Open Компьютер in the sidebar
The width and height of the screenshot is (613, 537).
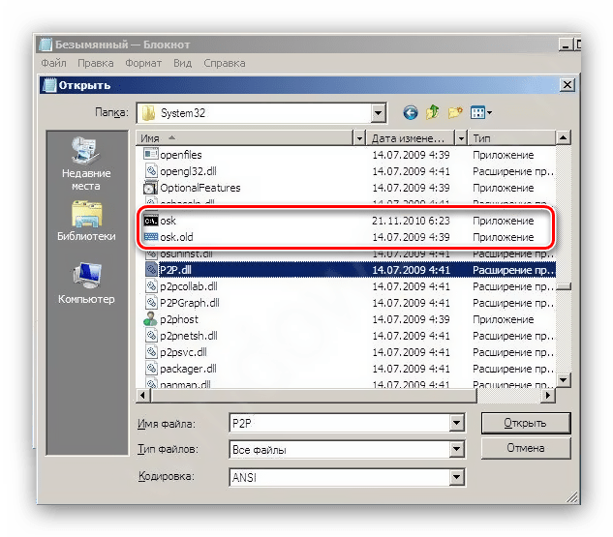click(86, 283)
